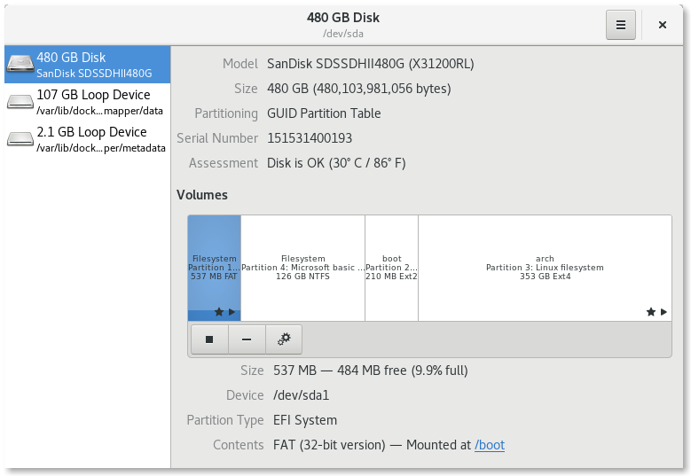Delete selected partition using minus button
The width and height of the screenshot is (691, 476).
(247, 339)
